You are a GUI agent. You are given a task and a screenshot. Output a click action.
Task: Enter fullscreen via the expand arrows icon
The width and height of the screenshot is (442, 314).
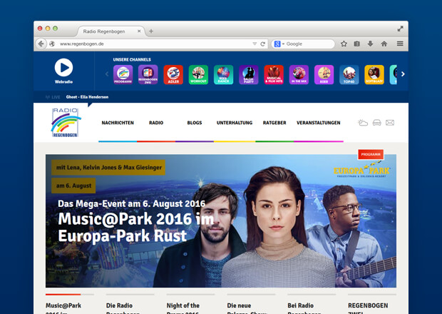click(400, 29)
